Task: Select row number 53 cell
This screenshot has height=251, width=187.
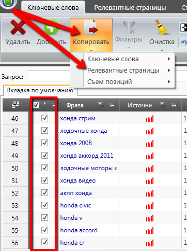Action: pyautogui.click(x=15, y=206)
